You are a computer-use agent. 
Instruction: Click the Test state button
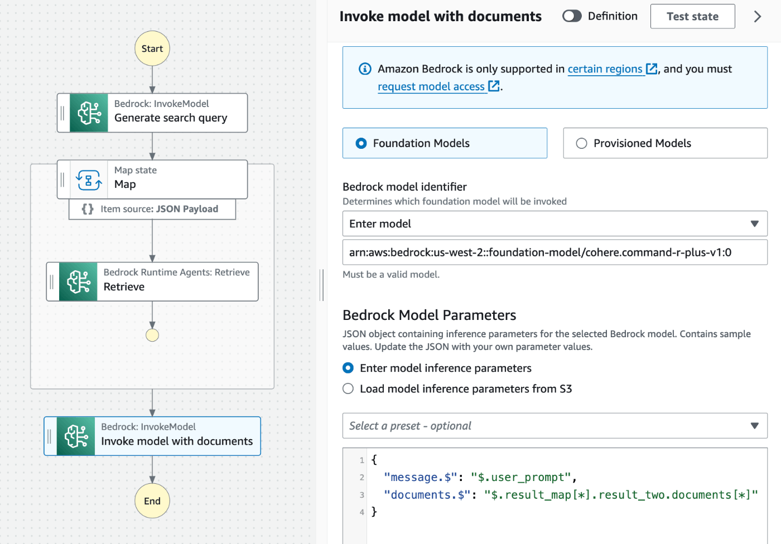(x=692, y=16)
